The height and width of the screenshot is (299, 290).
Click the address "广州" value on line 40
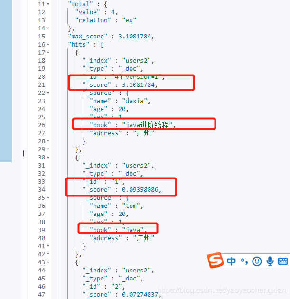(x=143, y=238)
